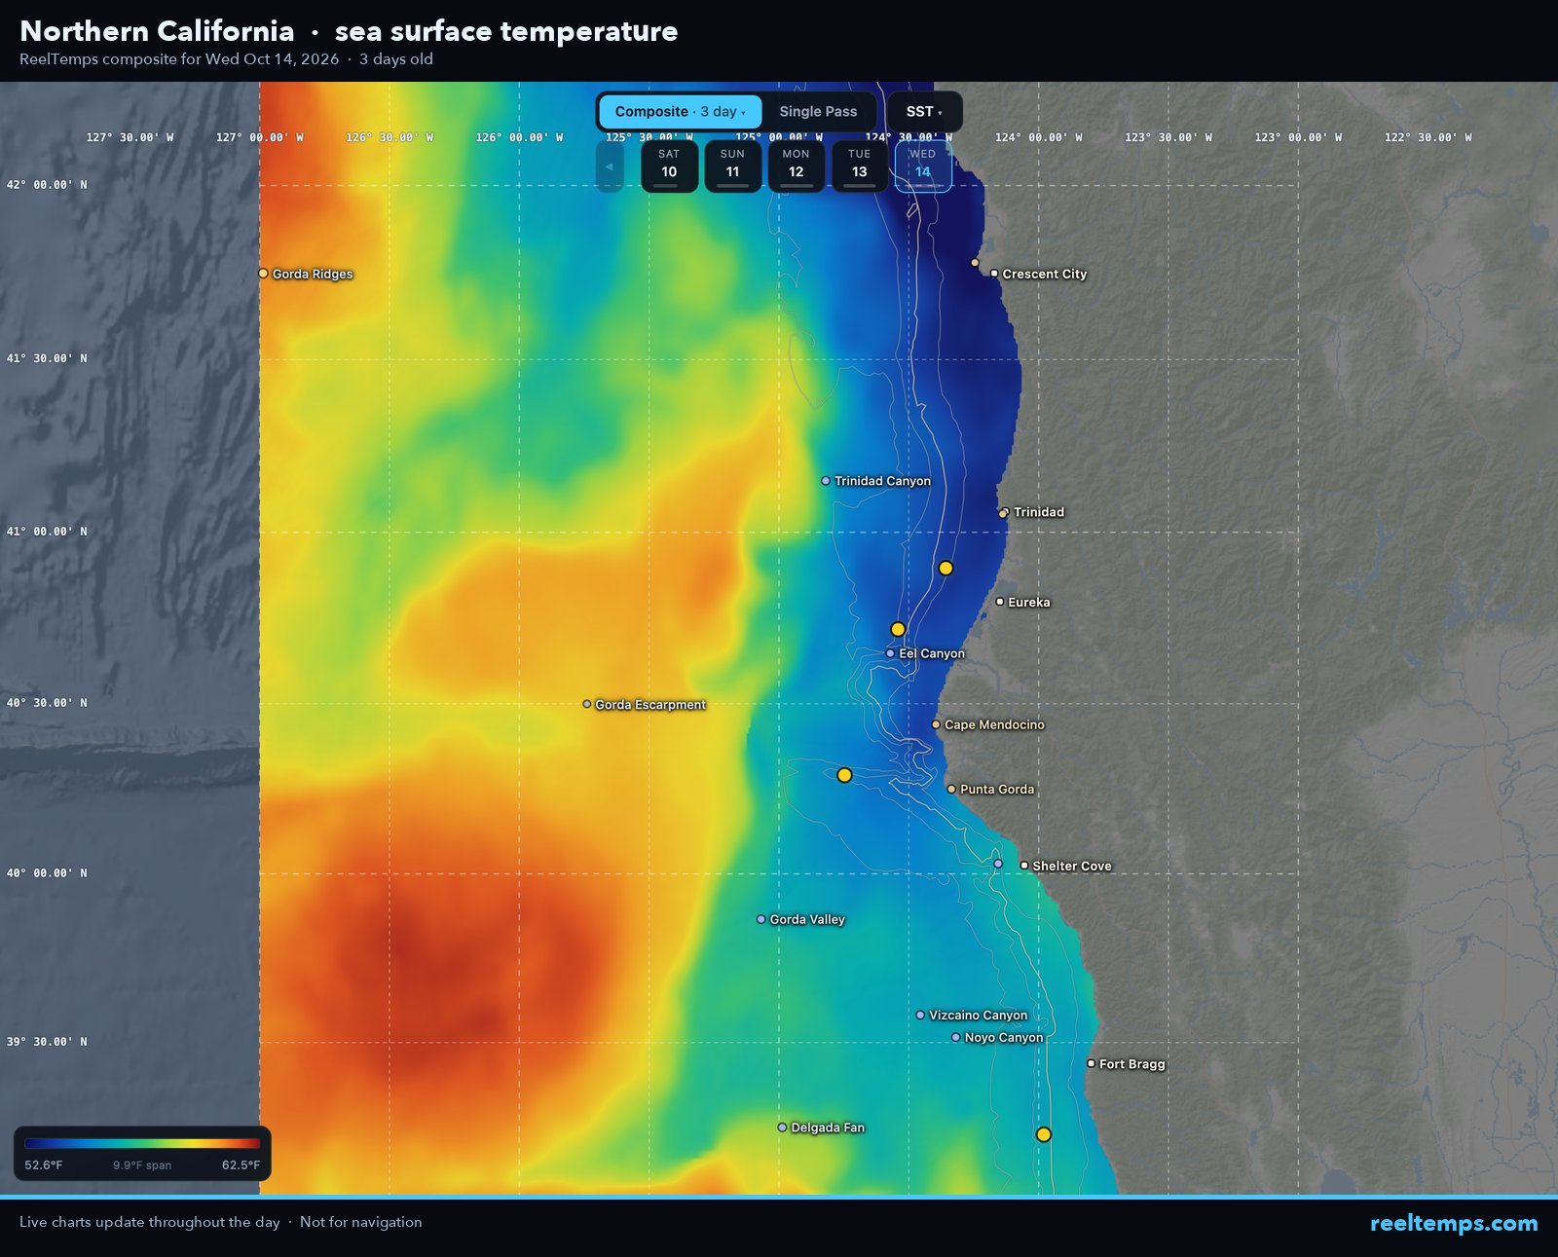This screenshot has height=1257, width=1558.
Task: Open the reeltemps.com link
Action: 1454,1223
